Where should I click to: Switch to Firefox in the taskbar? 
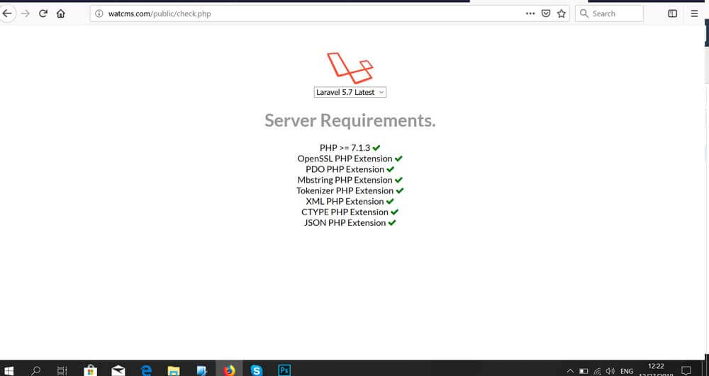229,370
